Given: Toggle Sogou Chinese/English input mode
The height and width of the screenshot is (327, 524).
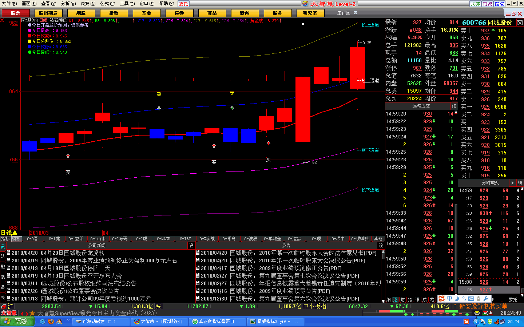Looking at the screenshot, I should [449, 299].
